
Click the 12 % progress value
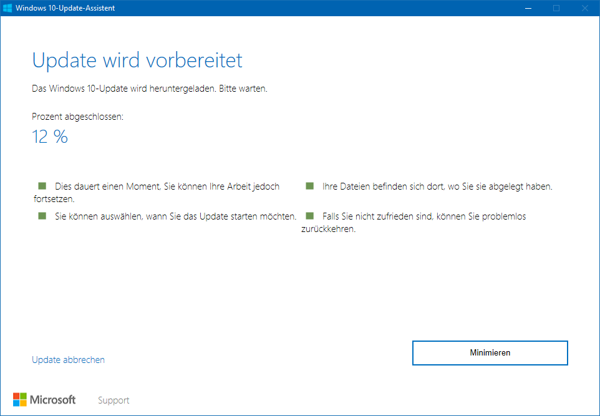tap(50, 137)
